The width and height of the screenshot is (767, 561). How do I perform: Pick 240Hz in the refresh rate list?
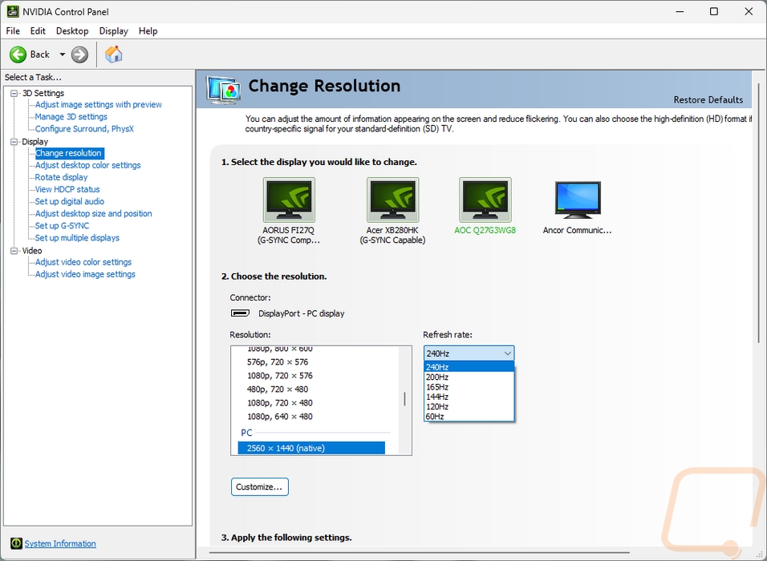[469, 367]
